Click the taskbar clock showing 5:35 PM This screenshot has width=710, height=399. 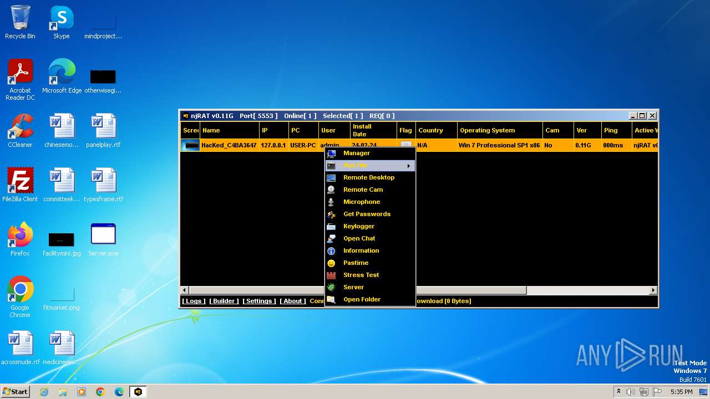pos(681,392)
